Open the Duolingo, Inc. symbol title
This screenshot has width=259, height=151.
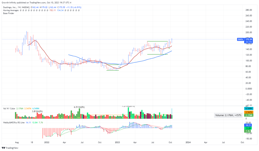point(11,7)
